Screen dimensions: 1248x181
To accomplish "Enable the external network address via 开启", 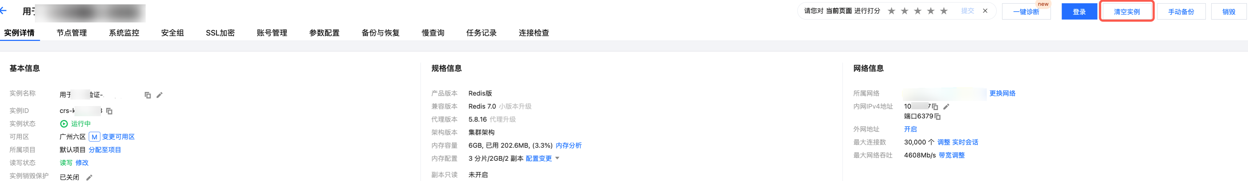I will pos(910,129).
